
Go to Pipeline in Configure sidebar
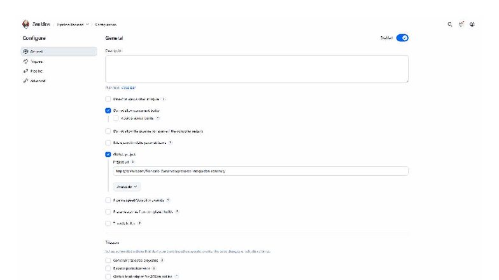point(59,71)
